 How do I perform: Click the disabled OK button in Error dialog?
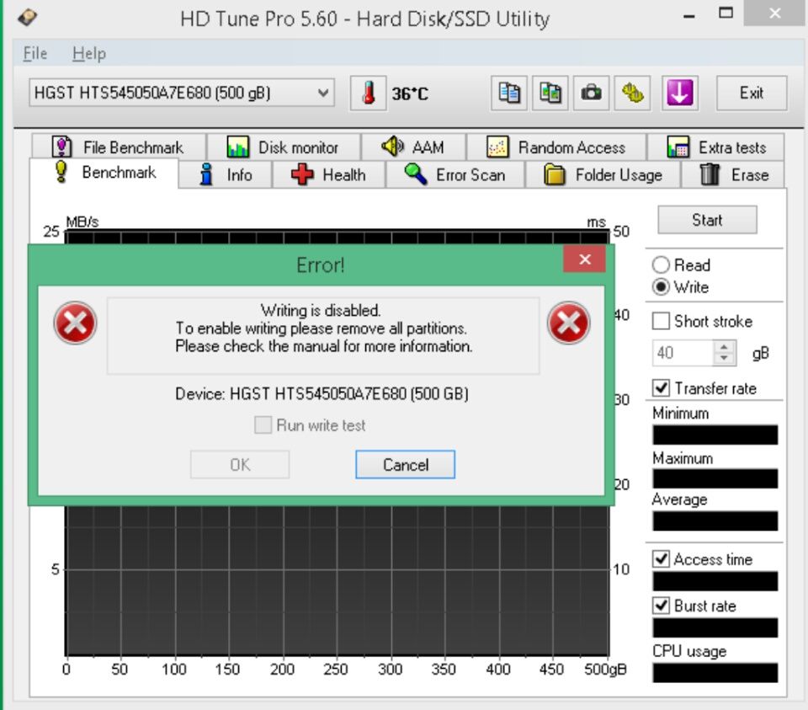(240, 465)
